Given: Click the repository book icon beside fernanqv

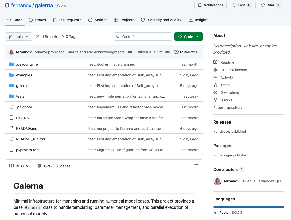Looking at the screenshot, I should [7, 5].
